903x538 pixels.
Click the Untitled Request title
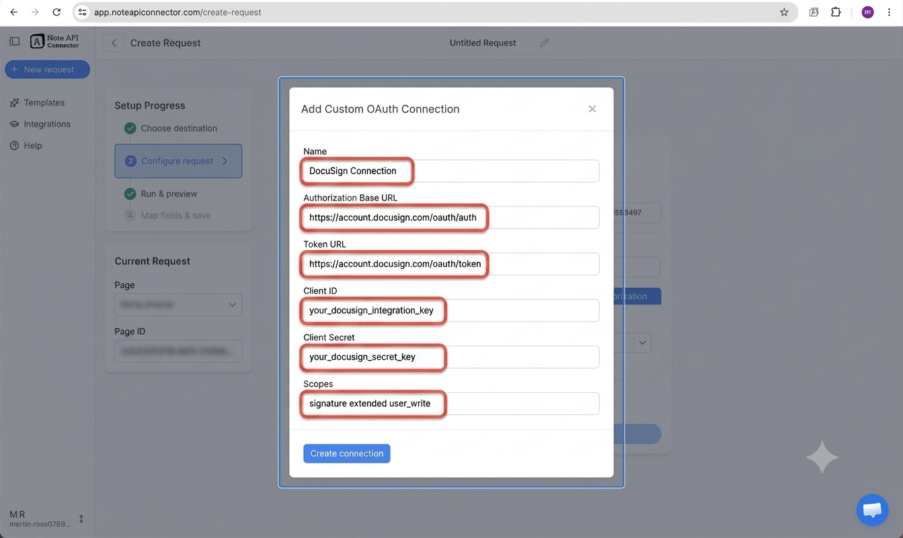click(x=483, y=43)
